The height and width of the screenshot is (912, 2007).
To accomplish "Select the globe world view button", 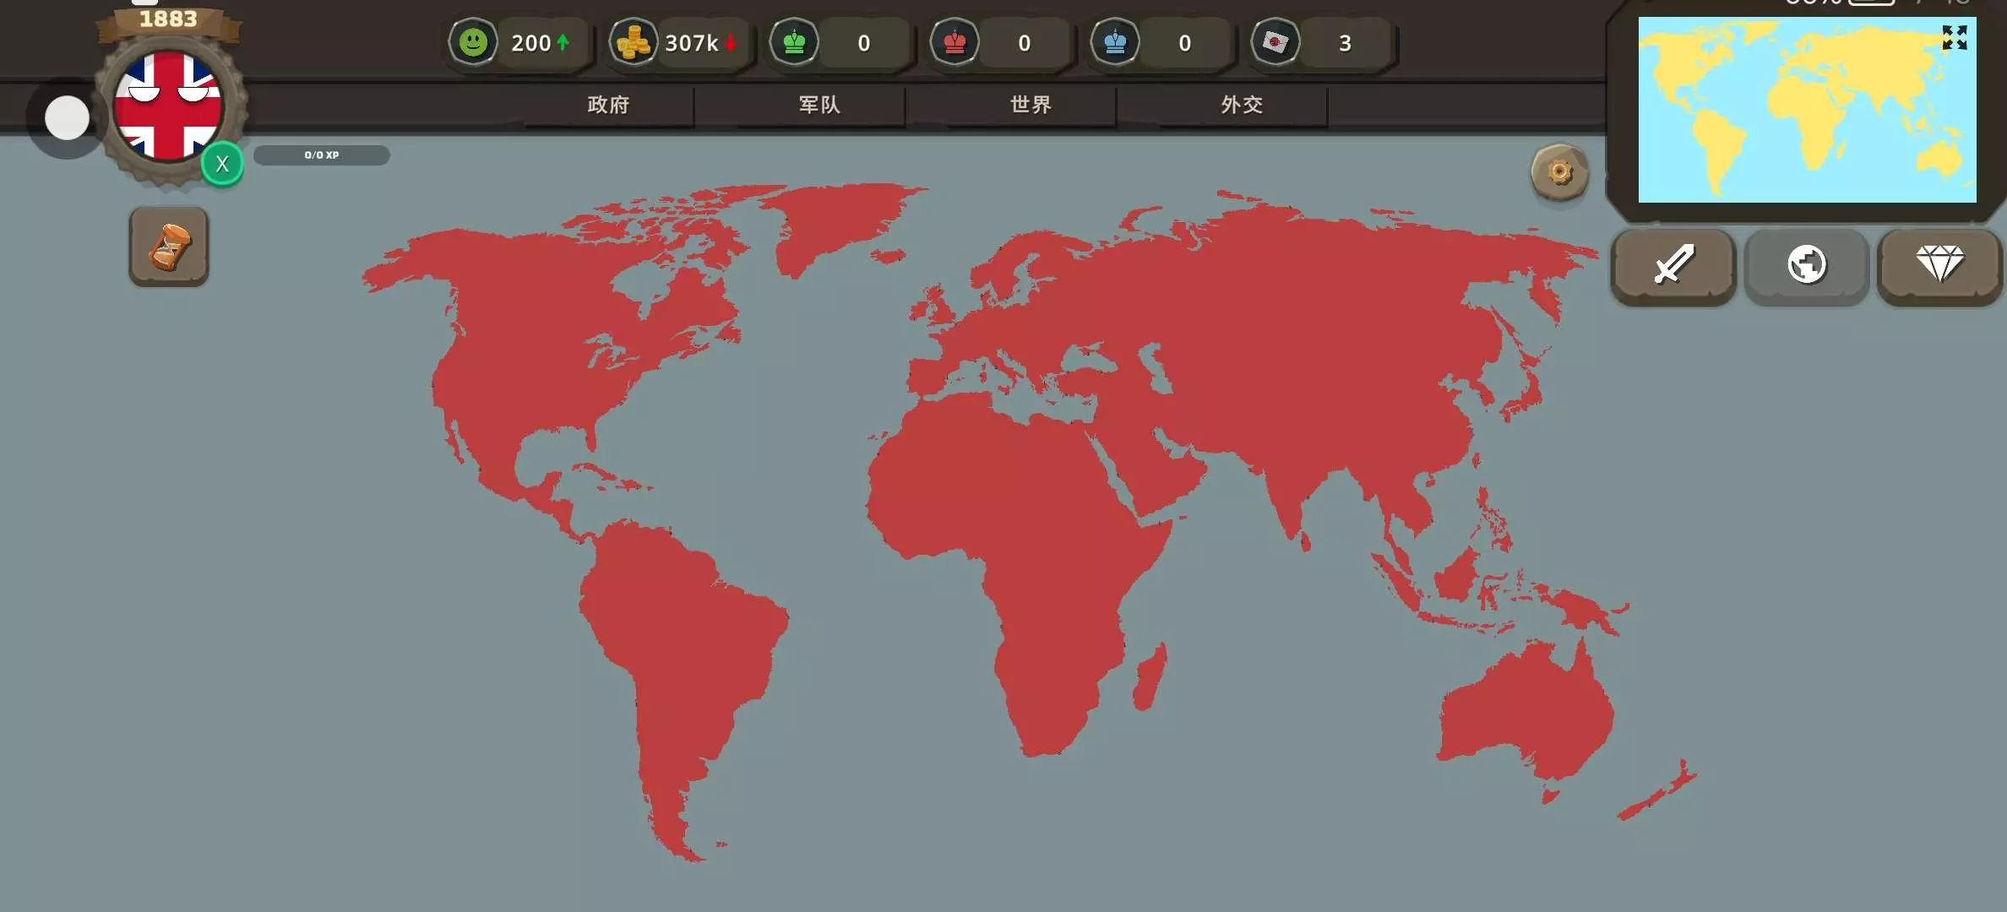I will [1807, 265].
